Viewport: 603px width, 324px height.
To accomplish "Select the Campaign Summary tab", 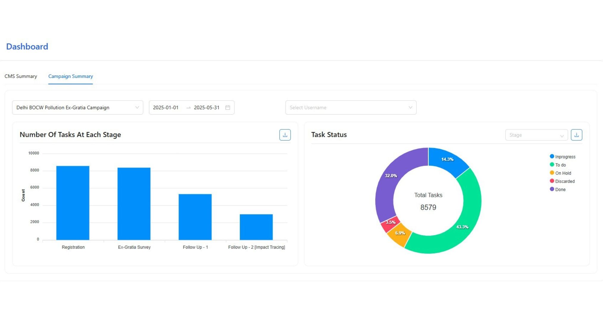I will (70, 76).
